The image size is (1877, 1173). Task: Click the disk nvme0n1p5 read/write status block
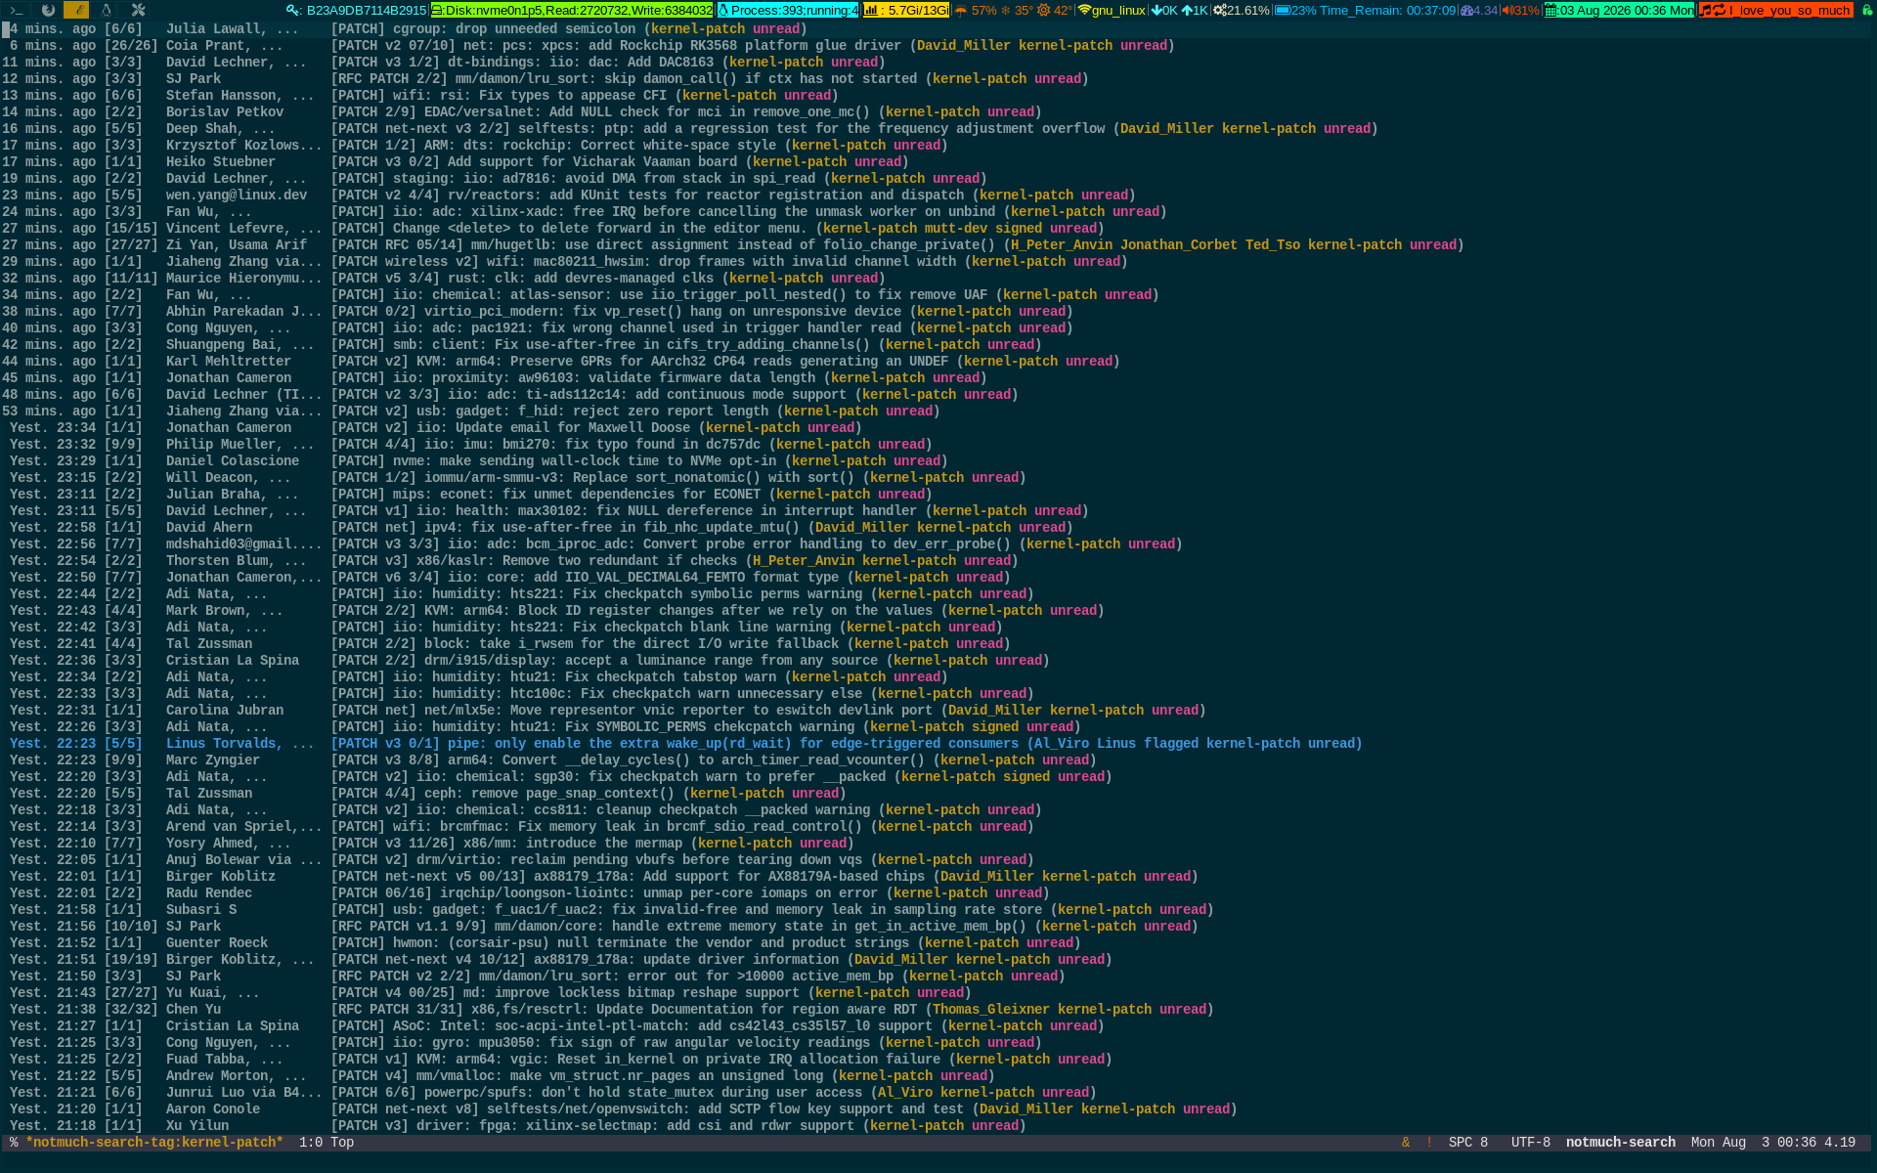[572, 10]
